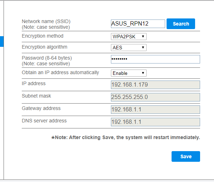This screenshot has width=214, height=182.
Task: Click the DNS server address input field
Action: tap(155, 122)
